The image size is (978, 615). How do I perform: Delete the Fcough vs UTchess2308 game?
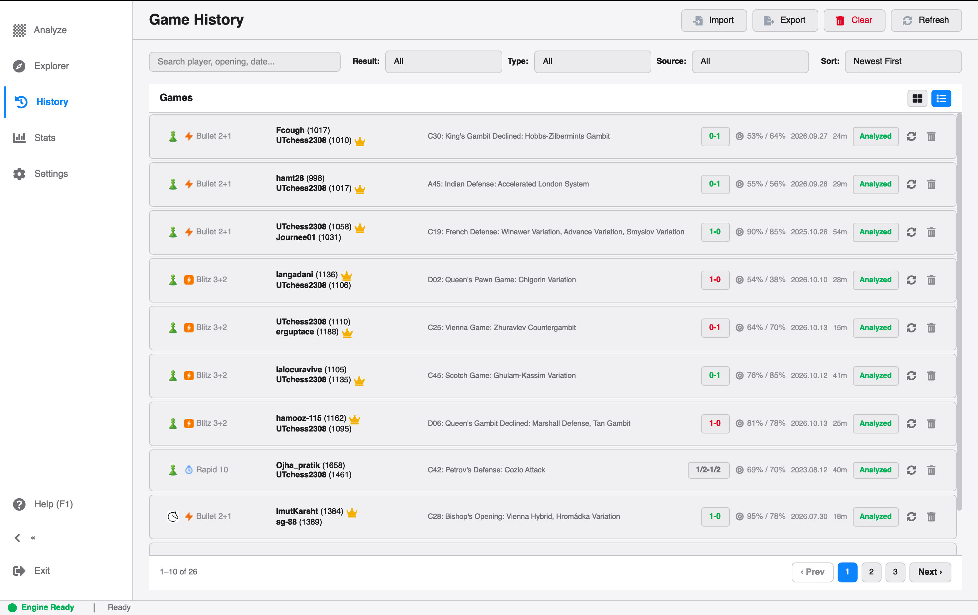point(931,136)
